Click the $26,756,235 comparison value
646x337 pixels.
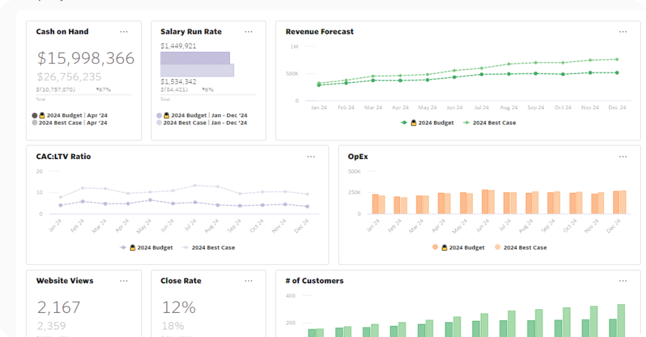pyautogui.click(x=69, y=77)
